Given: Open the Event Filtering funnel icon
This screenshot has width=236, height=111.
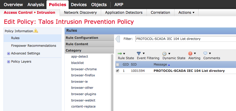Looking at the screenshot, I should tap(139, 53).
